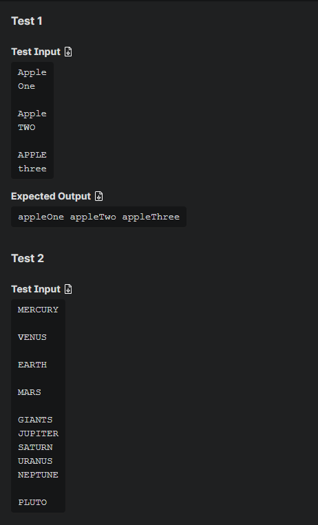Viewport: 318px width, 525px height.
Task: Click the VENUS line
Action: pyautogui.click(x=32, y=337)
